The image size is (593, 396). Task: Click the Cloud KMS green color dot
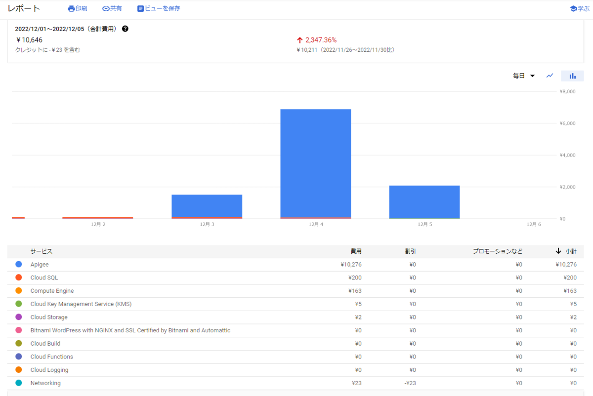[19, 304]
